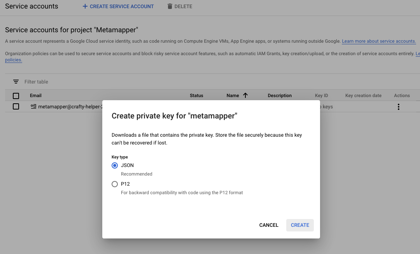Open the three-dot actions menu for metamapper
Screen dimensions: 420x254
pyautogui.click(x=398, y=107)
